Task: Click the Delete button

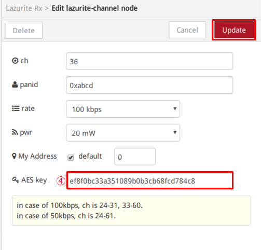Action: (x=24, y=30)
